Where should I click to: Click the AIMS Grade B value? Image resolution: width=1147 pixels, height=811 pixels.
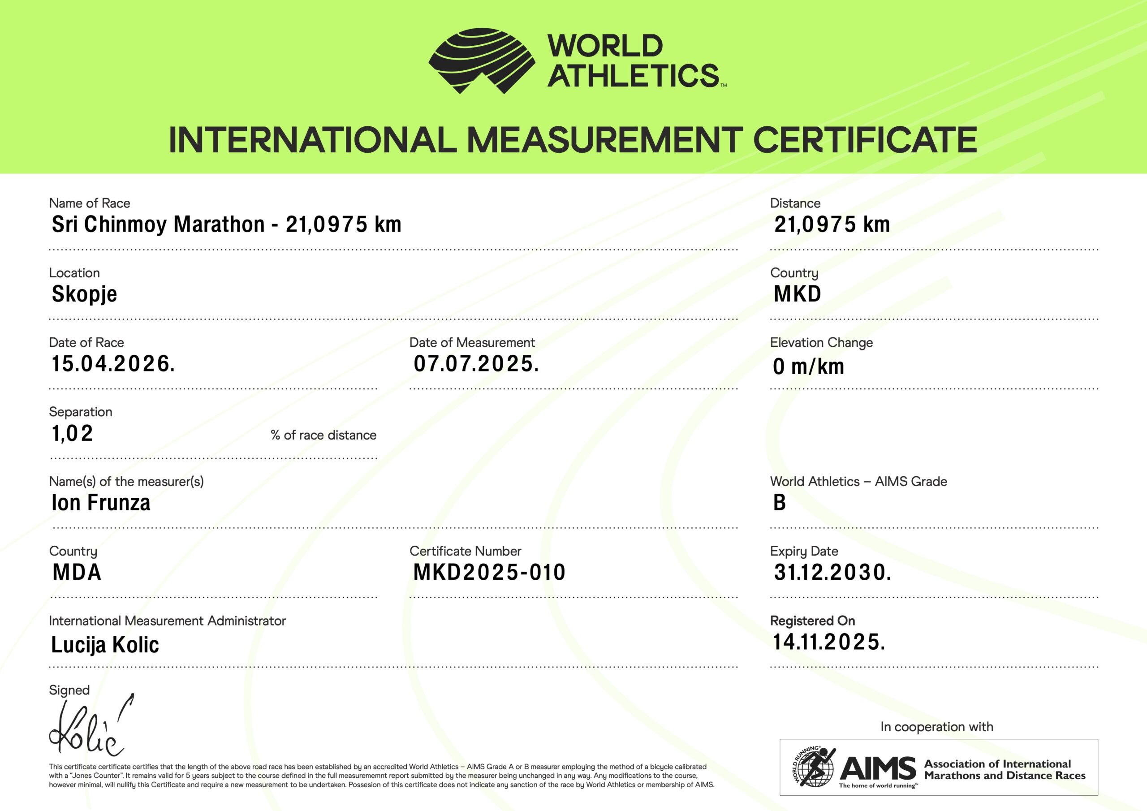point(779,503)
